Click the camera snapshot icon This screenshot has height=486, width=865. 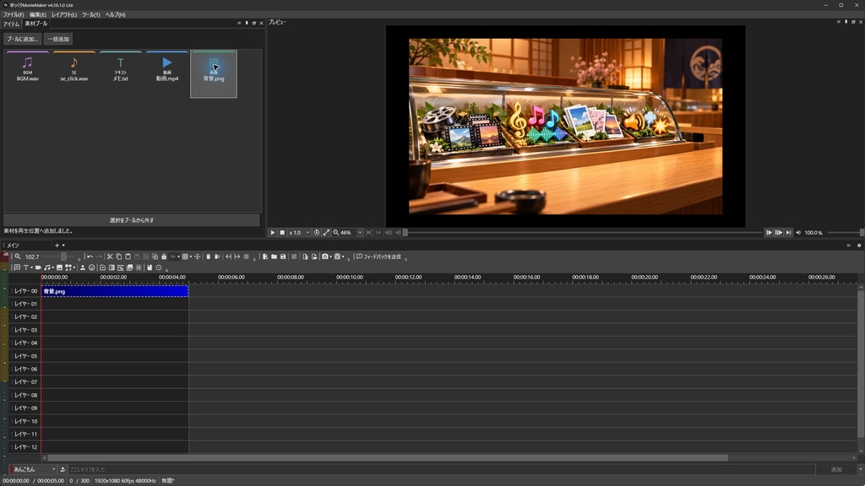(325, 256)
